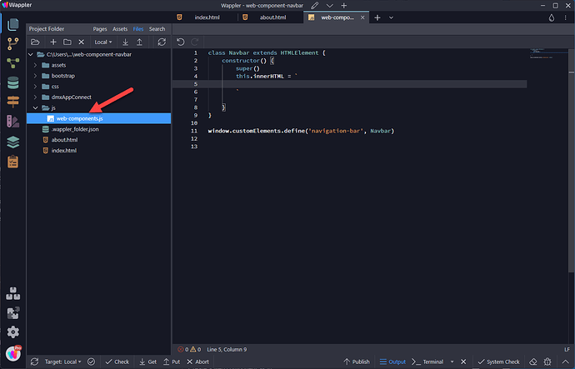Open the extensions puzzle icon
This screenshot has width=575, height=369.
(13, 313)
